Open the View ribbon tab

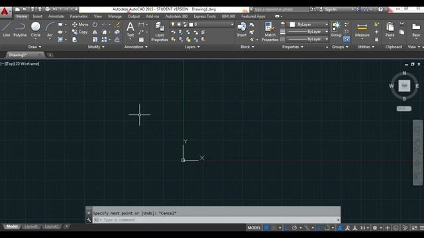click(98, 17)
